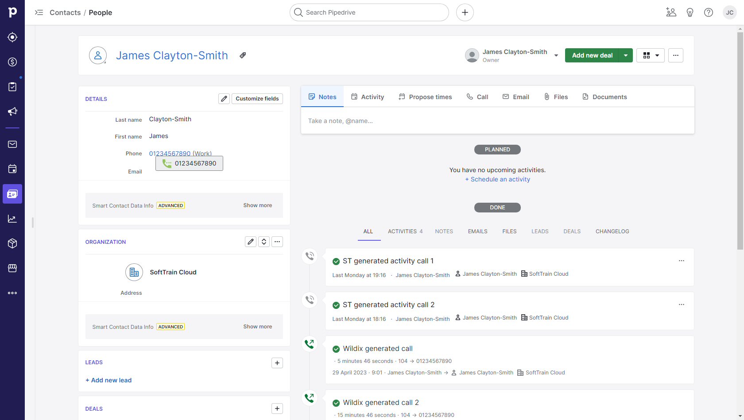Open contact header more actions button
Image resolution: width=744 pixels, height=420 pixels.
(676, 55)
